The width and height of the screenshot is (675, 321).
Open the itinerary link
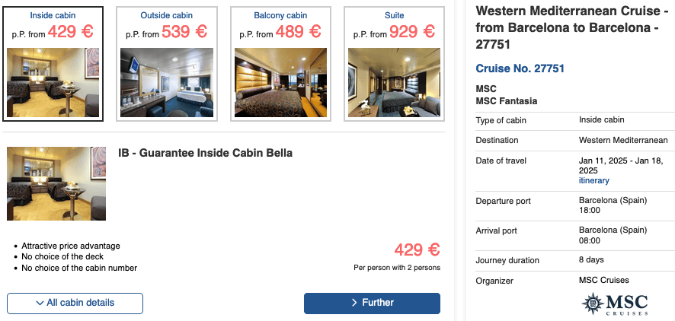(593, 181)
